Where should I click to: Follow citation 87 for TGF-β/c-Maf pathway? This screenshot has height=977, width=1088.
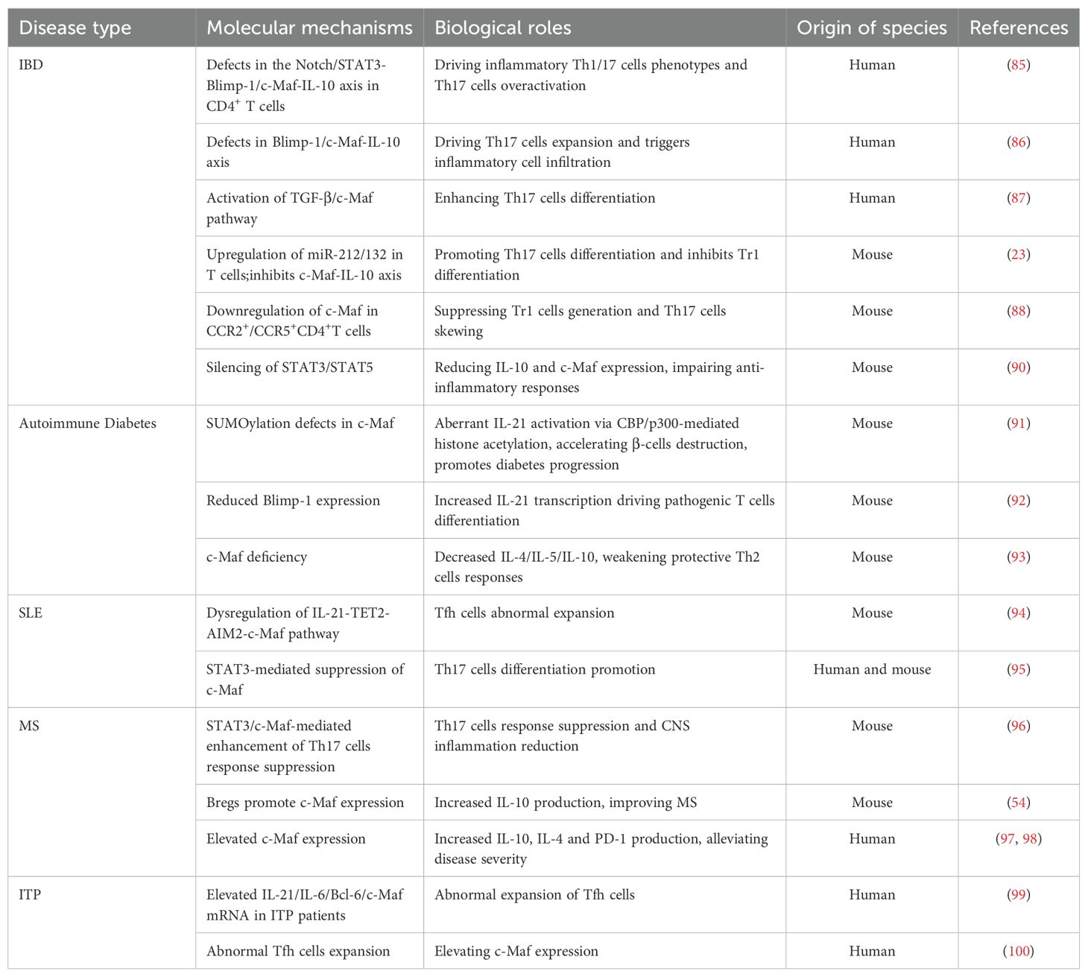1018,198
